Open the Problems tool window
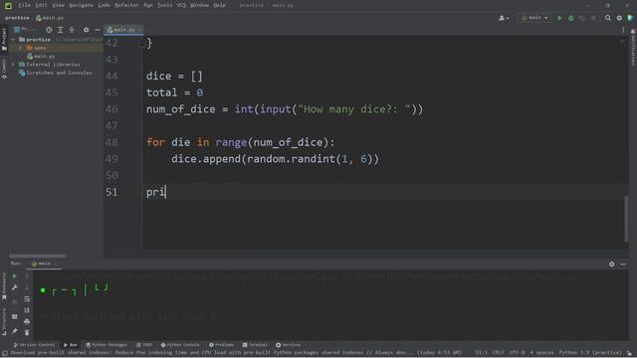 (221, 345)
